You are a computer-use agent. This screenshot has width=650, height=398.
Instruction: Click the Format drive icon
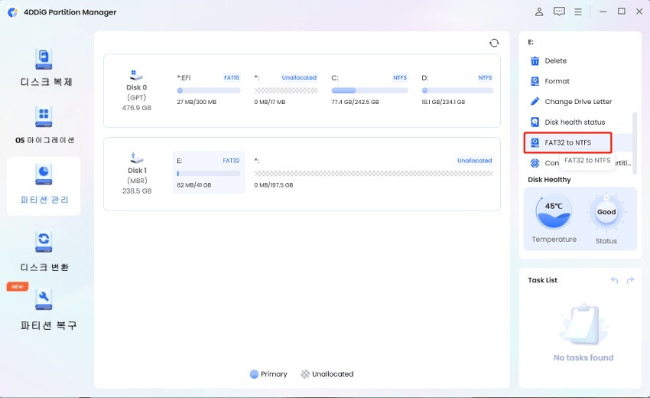[x=535, y=81]
